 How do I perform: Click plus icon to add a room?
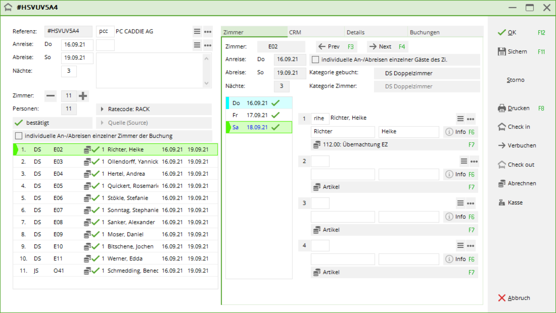[x=83, y=96]
